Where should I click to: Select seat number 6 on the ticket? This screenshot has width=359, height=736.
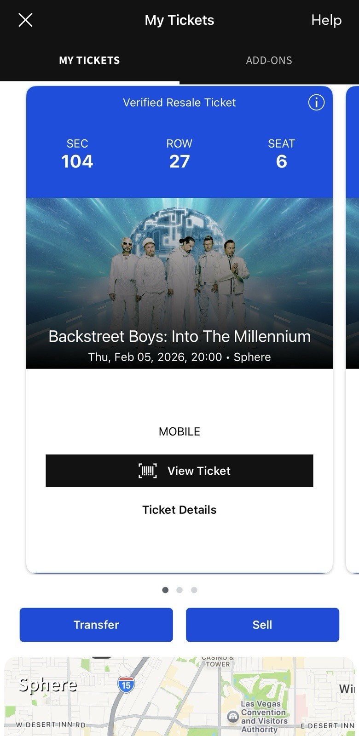pos(281,161)
